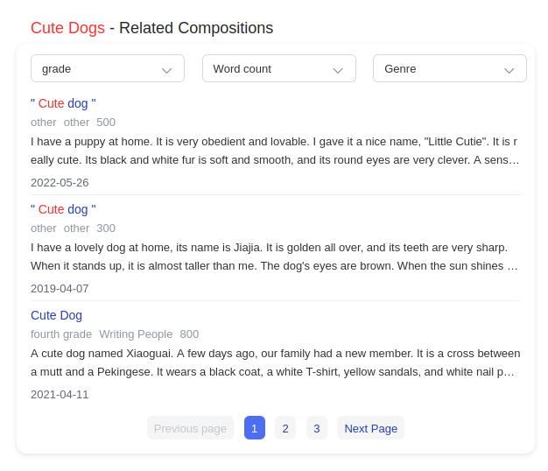Viewport: 548px width, 471px height.
Task: Go to page 2
Action: 285,428
